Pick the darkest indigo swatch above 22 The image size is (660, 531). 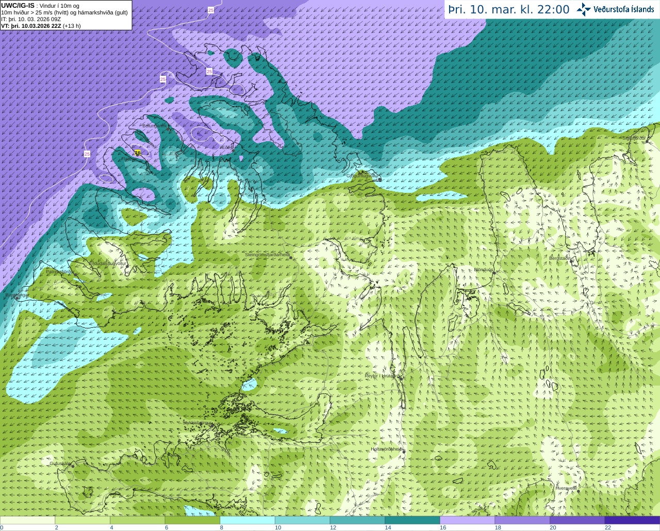[x=632, y=520]
